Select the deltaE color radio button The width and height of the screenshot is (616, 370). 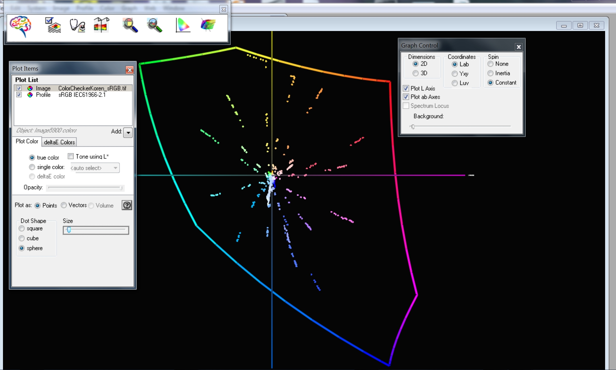click(32, 176)
